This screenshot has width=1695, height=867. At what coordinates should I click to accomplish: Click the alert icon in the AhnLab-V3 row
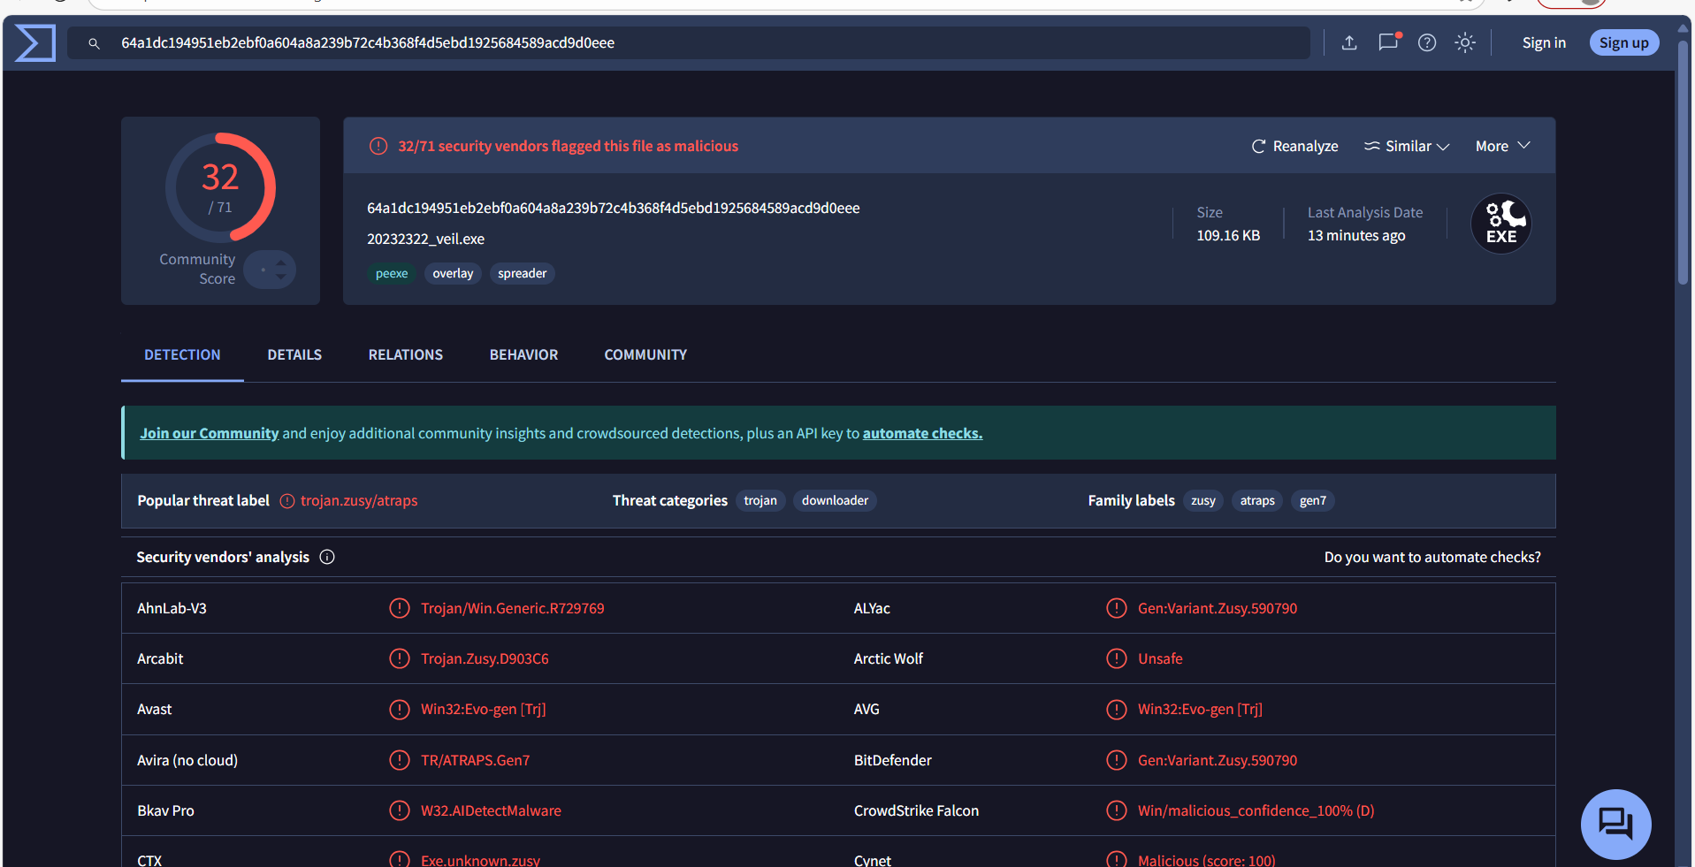pos(400,608)
